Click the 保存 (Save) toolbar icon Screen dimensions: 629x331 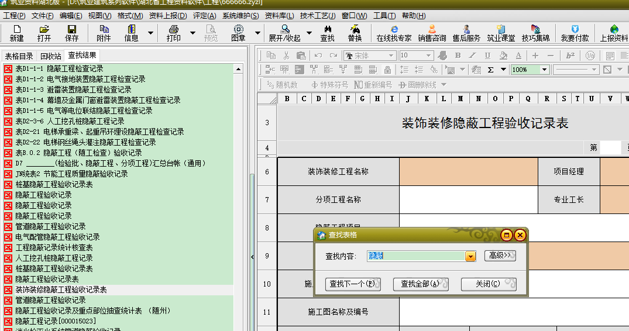71,33
